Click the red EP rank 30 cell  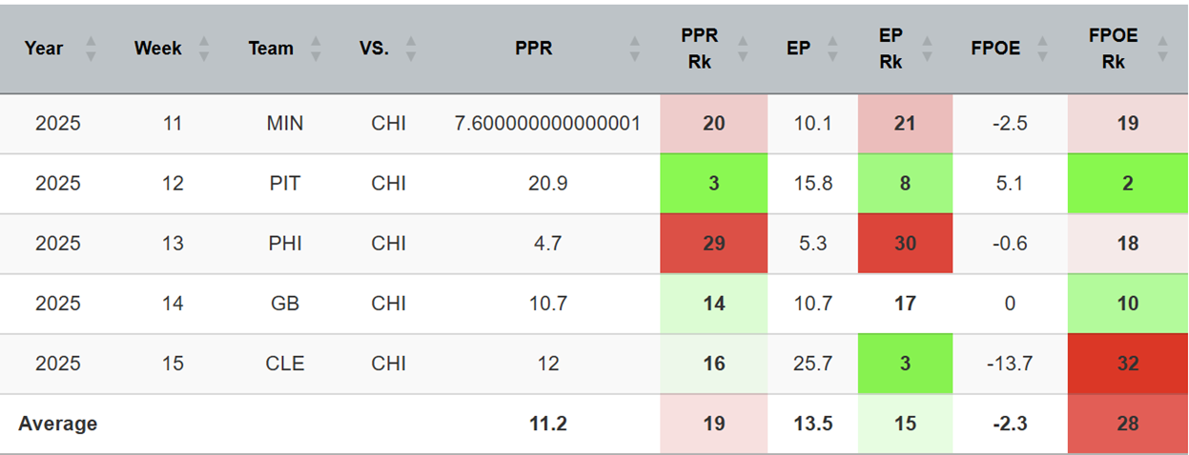click(905, 244)
